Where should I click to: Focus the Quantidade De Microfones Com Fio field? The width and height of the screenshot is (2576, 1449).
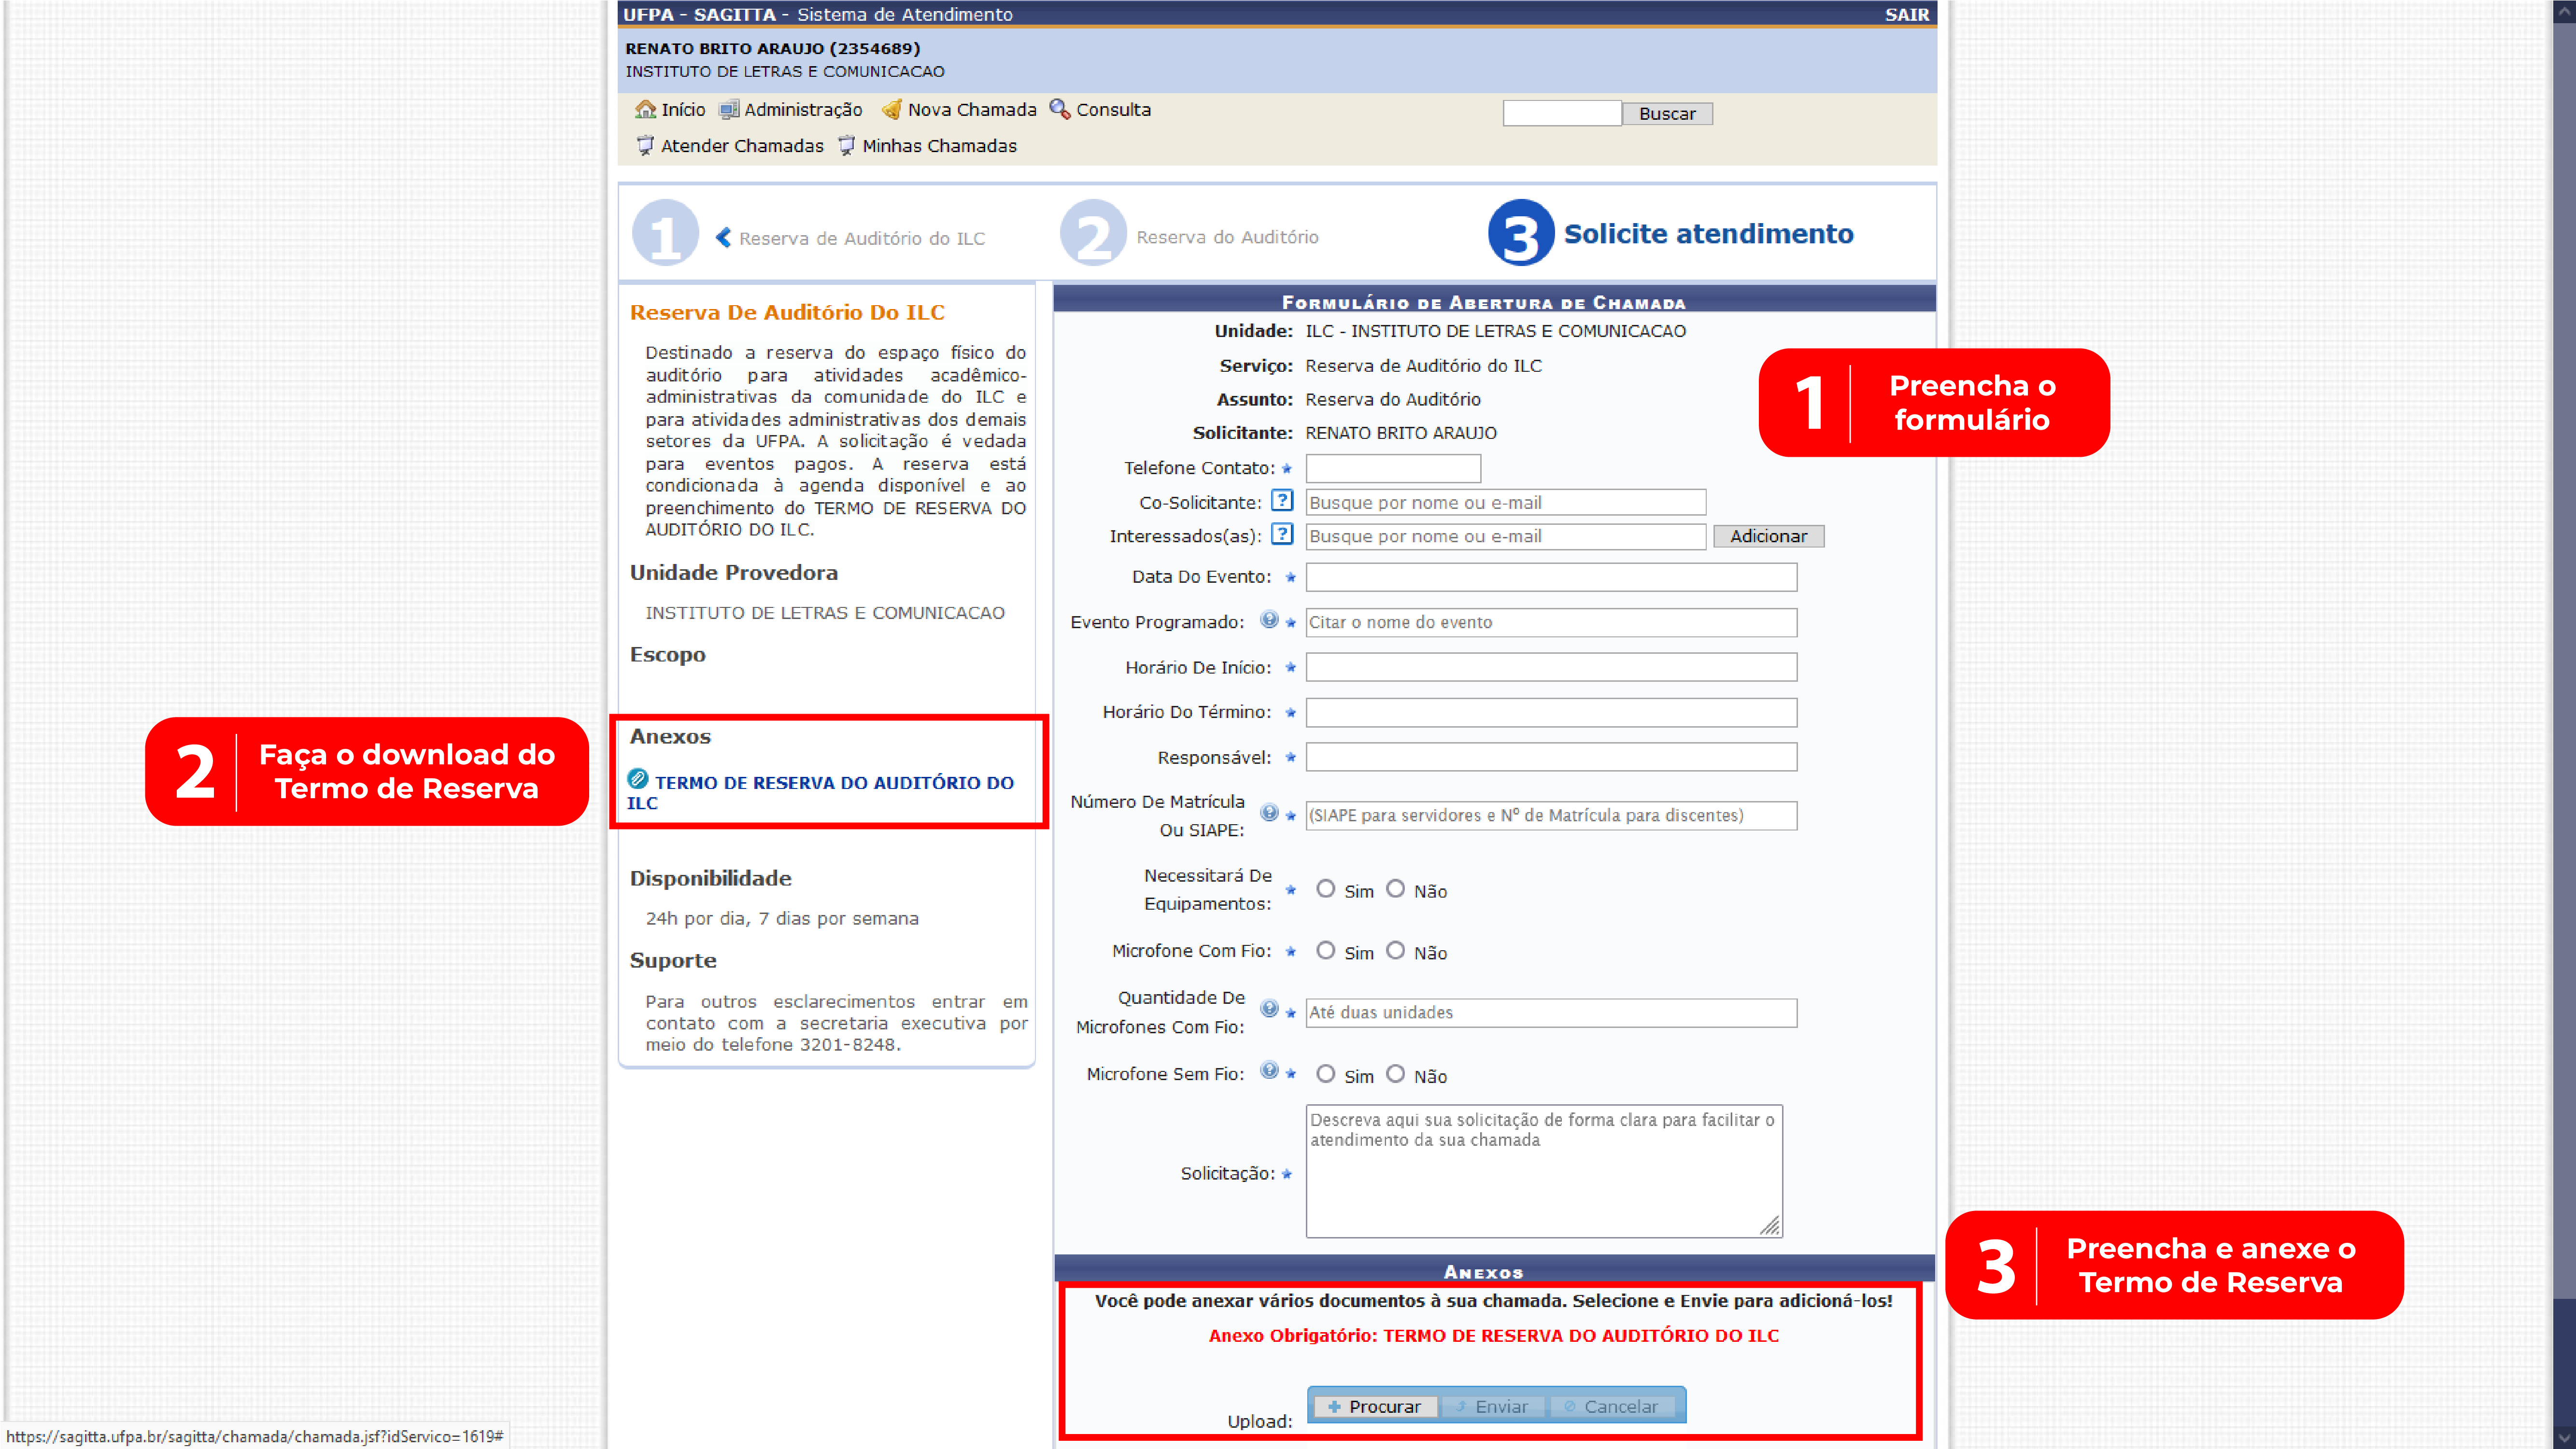tap(1551, 1012)
